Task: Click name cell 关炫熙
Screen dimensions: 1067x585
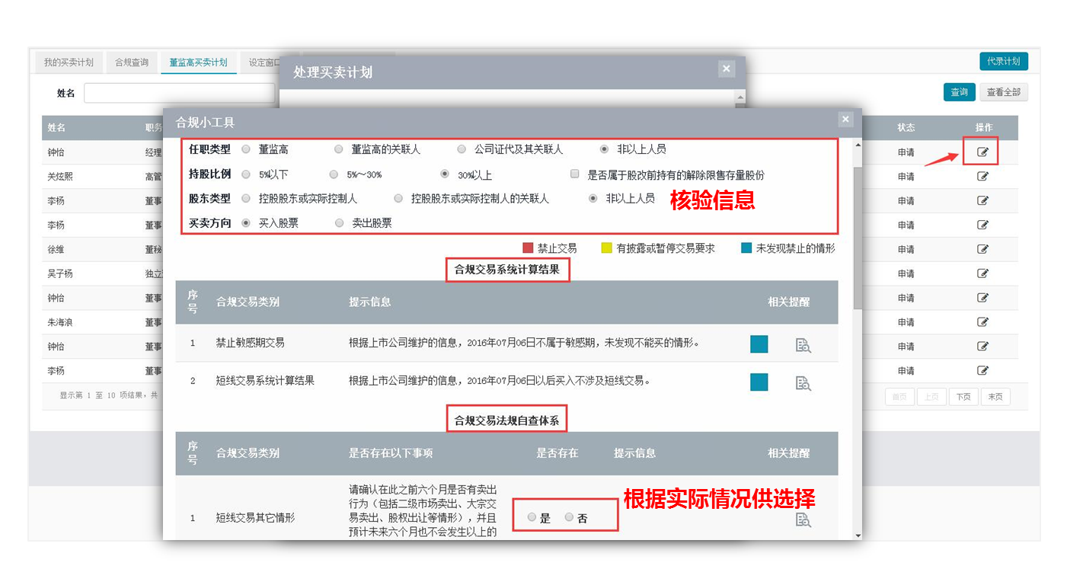Action: (60, 177)
